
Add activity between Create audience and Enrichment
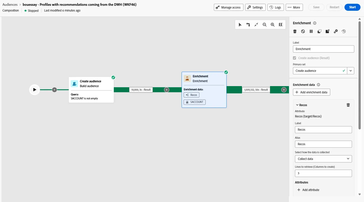167,90
